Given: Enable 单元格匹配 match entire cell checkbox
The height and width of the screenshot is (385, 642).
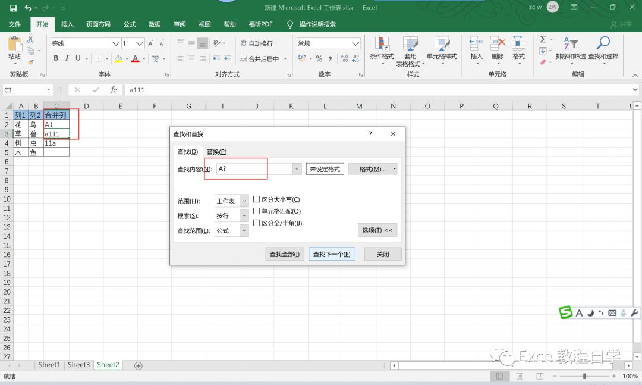Looking at the screenshot, I should 257,211.
